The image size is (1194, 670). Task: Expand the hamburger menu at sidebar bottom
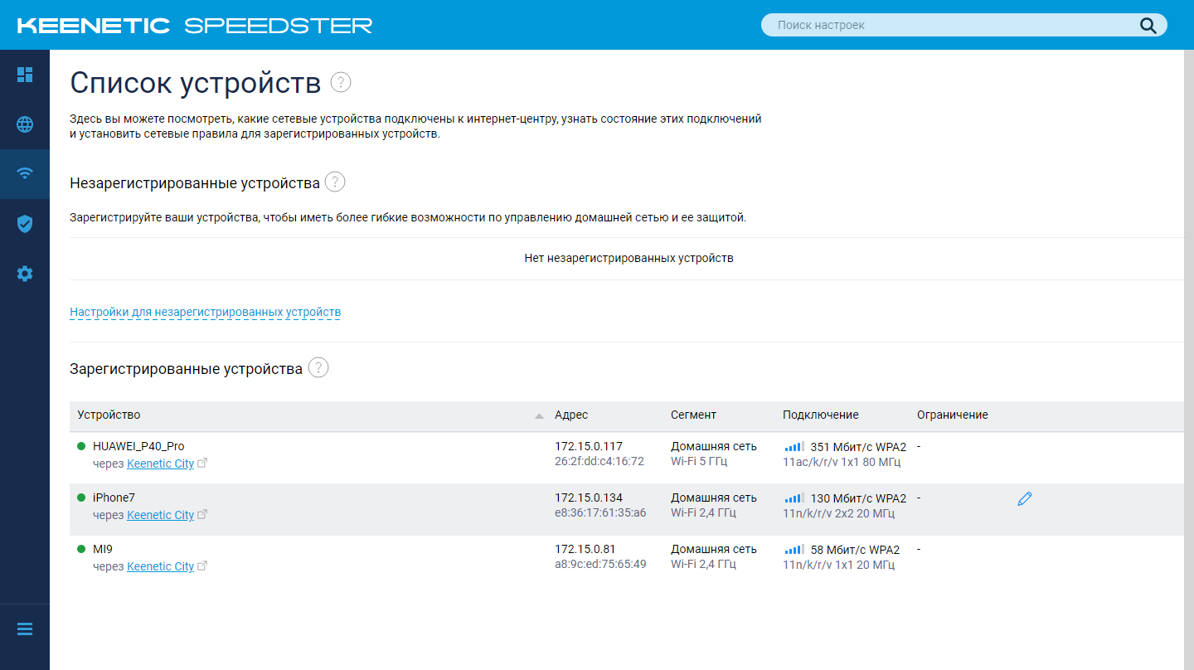tap(25, 629)
